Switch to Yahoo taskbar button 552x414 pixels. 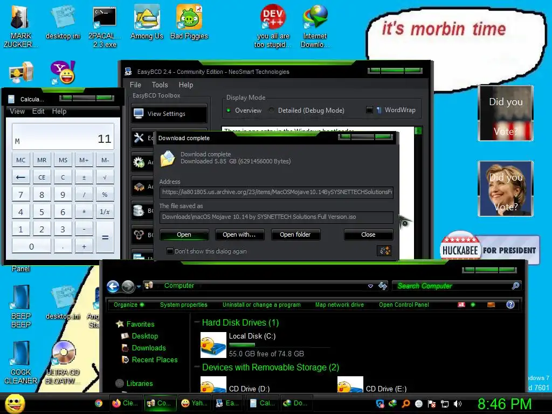click(x=194, y=403)
